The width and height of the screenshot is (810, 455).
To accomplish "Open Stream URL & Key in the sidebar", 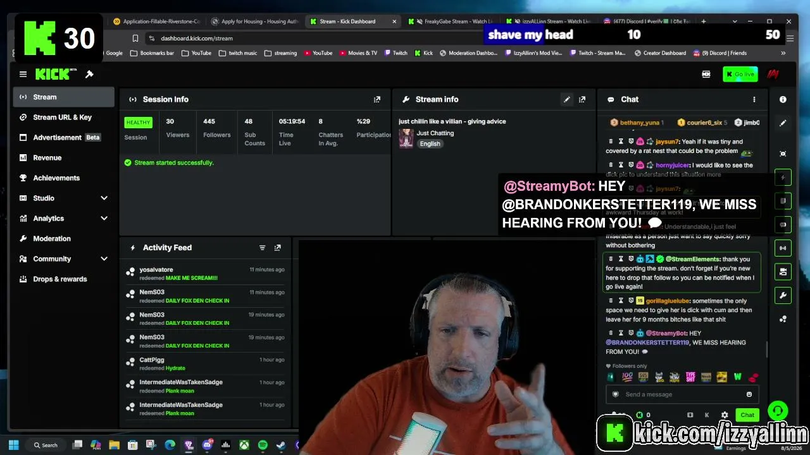I will (x=63, y=117).
